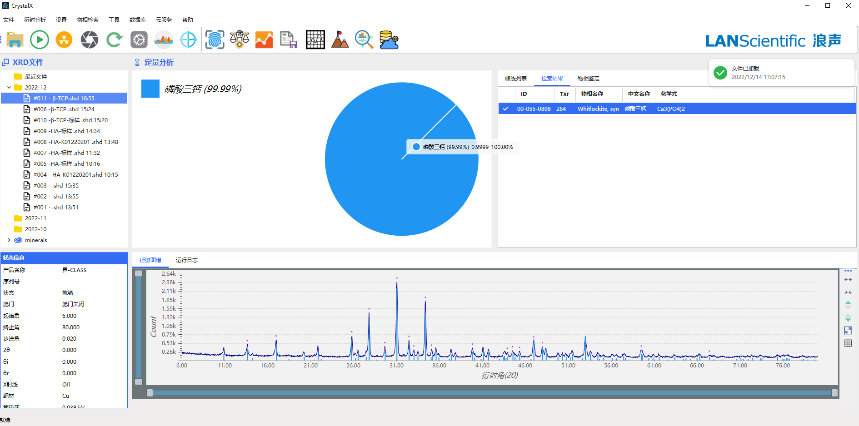Toggle checkmark on row 00-055-0898

(x=505, y=109)
